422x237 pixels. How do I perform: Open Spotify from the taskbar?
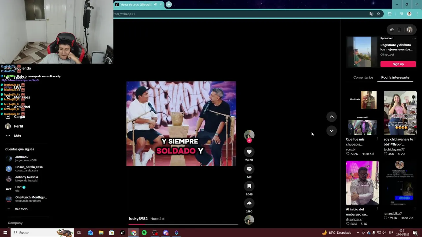pyautogui.click(x=144, y=233)
